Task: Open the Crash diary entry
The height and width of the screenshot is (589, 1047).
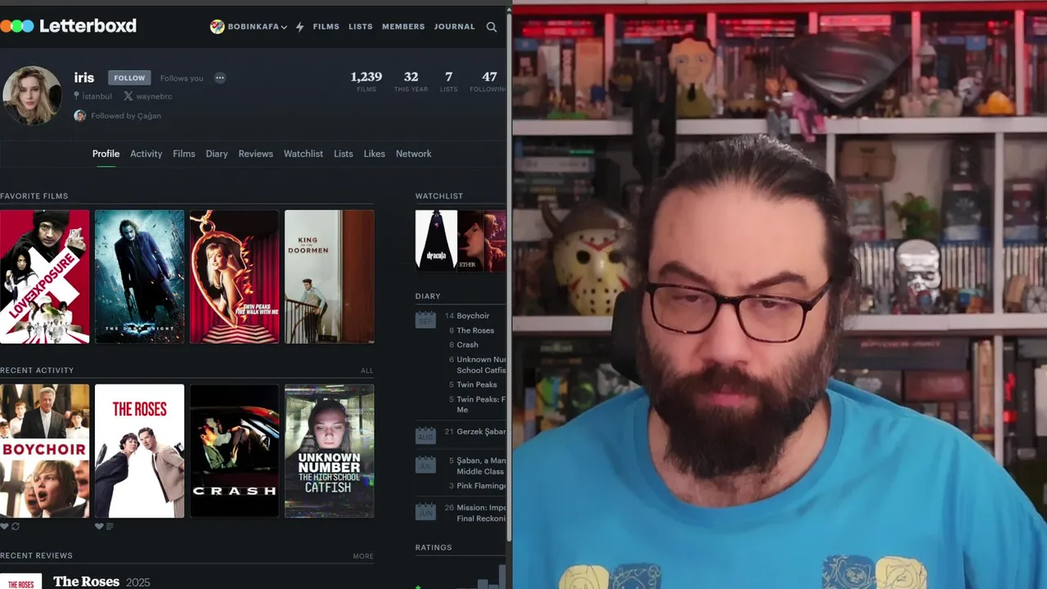Action: coord(467,345)
